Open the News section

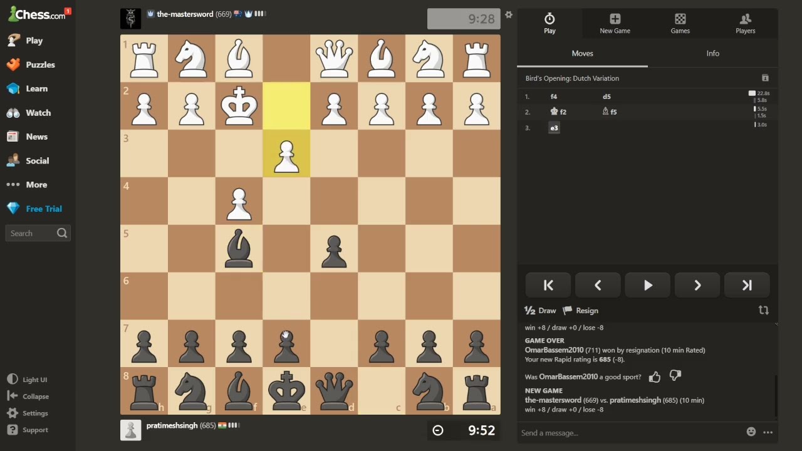(27, 137)
